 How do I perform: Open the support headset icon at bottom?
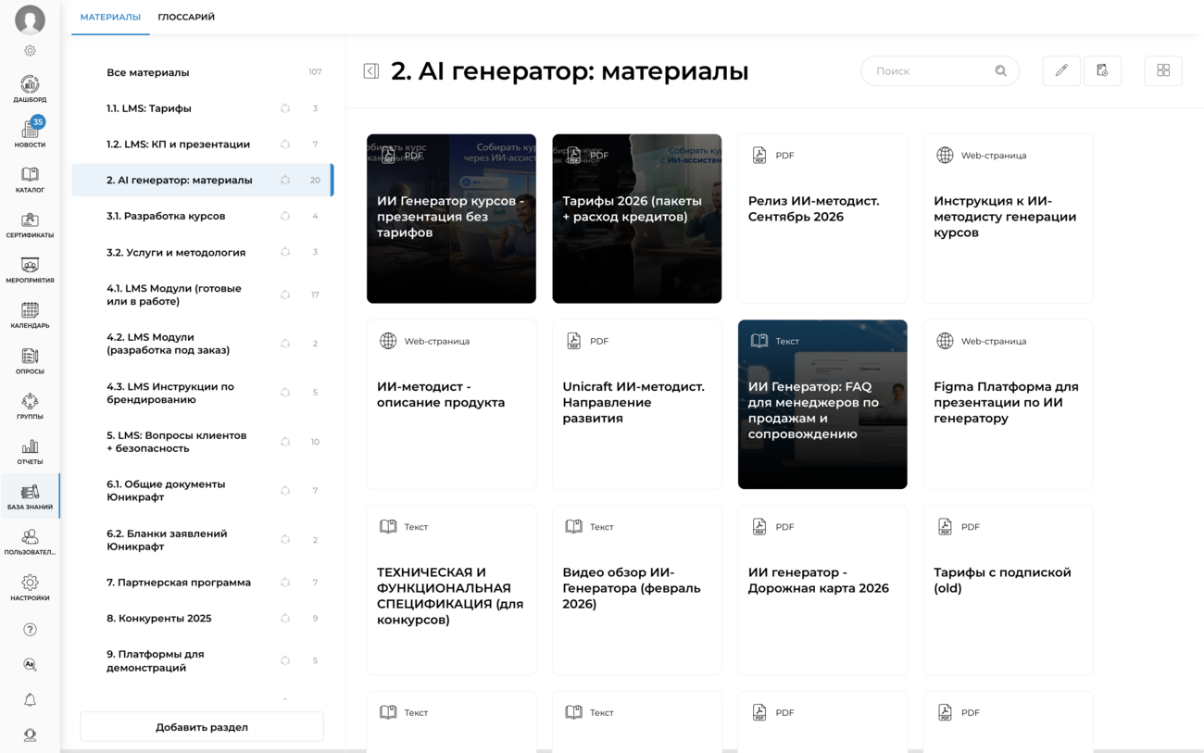[30, 735]
